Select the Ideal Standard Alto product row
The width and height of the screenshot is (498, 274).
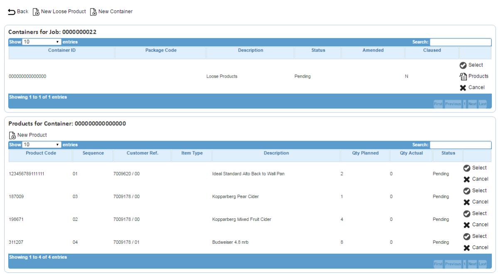pos(475,168)
